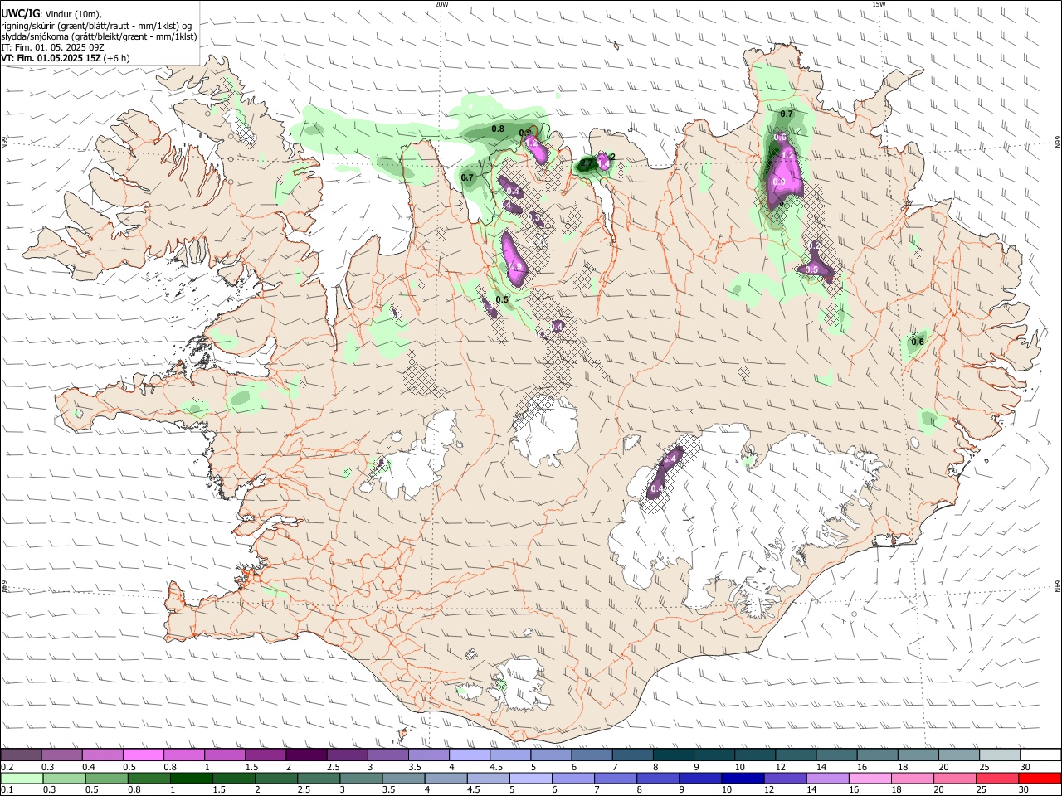
Task: Click the deep blue lower legend swatch labeled 10
Action: 742,778
